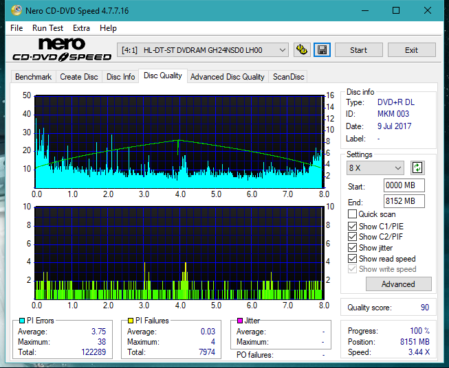
Task: Select the Disc Quality tab
Action: point(163,76)
